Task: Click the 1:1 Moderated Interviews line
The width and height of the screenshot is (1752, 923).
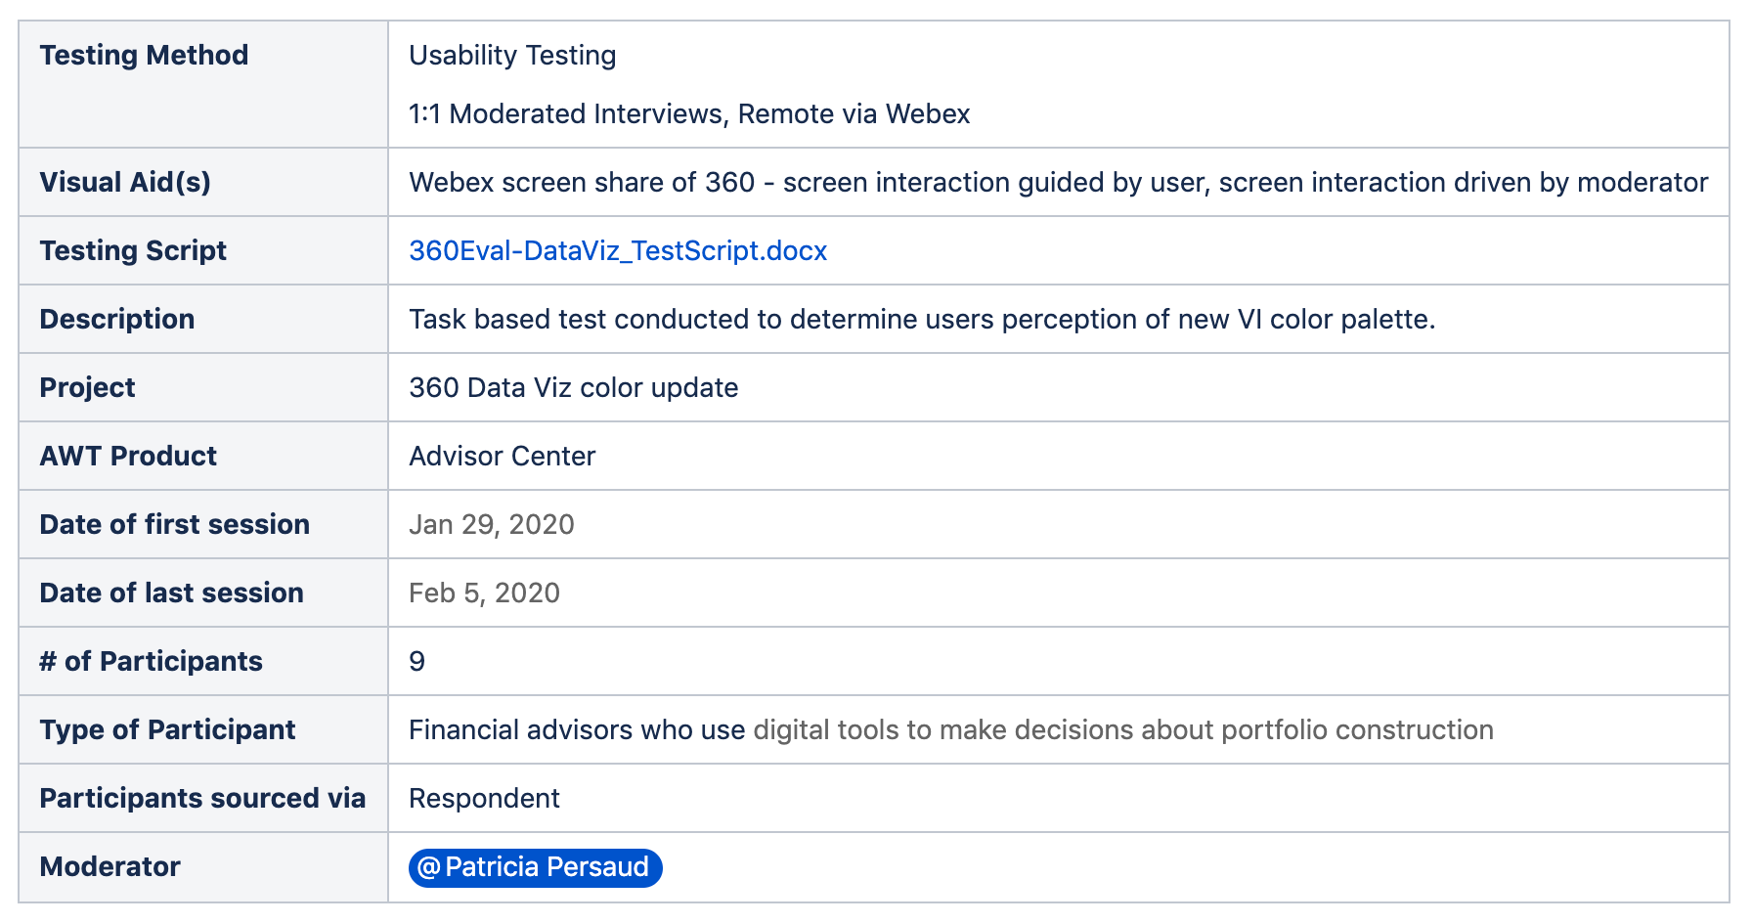Action: point(689,114)
